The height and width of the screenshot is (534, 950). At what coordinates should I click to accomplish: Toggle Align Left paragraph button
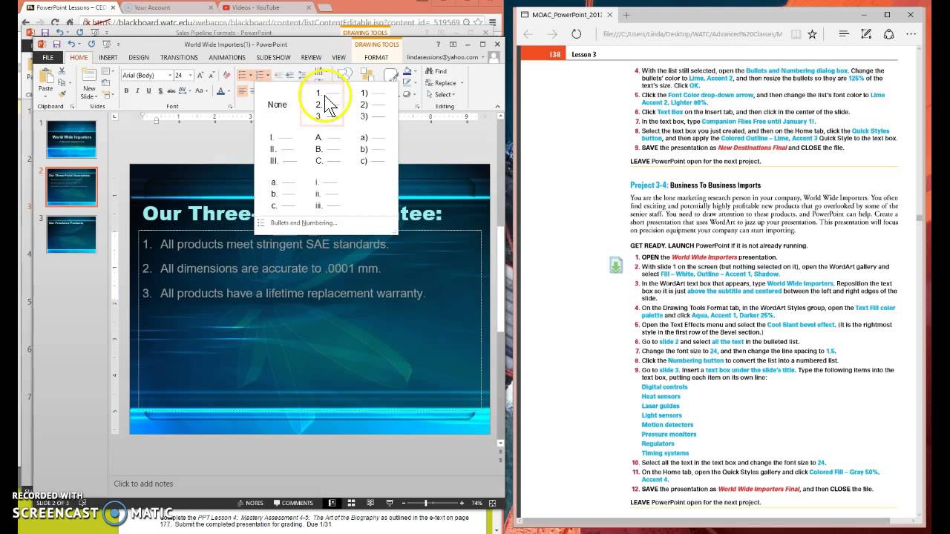click(x=242, y=91)
